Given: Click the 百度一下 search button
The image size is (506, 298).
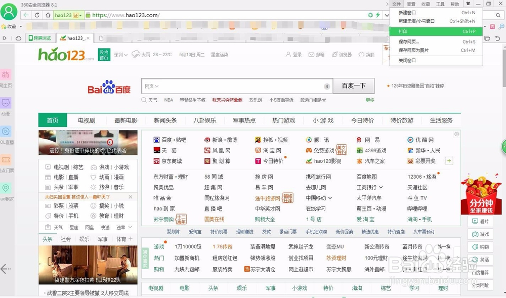Looking at the screenshot, I should coord(353,86).
